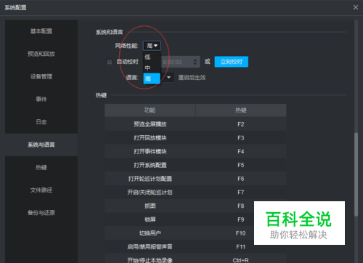
Task: Click the 立刻校时 button
Action: pos(232,62)
